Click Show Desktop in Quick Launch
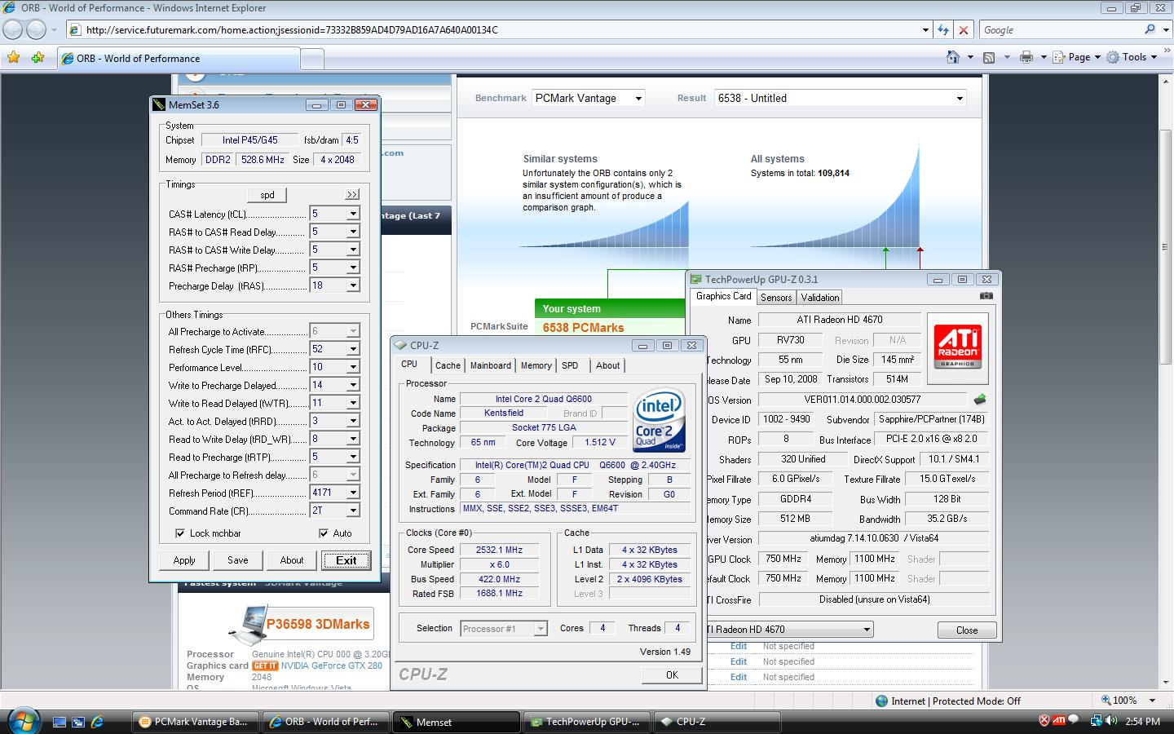Image resolution: width=1174 pixels, height=734 pixels. [59, 722]
